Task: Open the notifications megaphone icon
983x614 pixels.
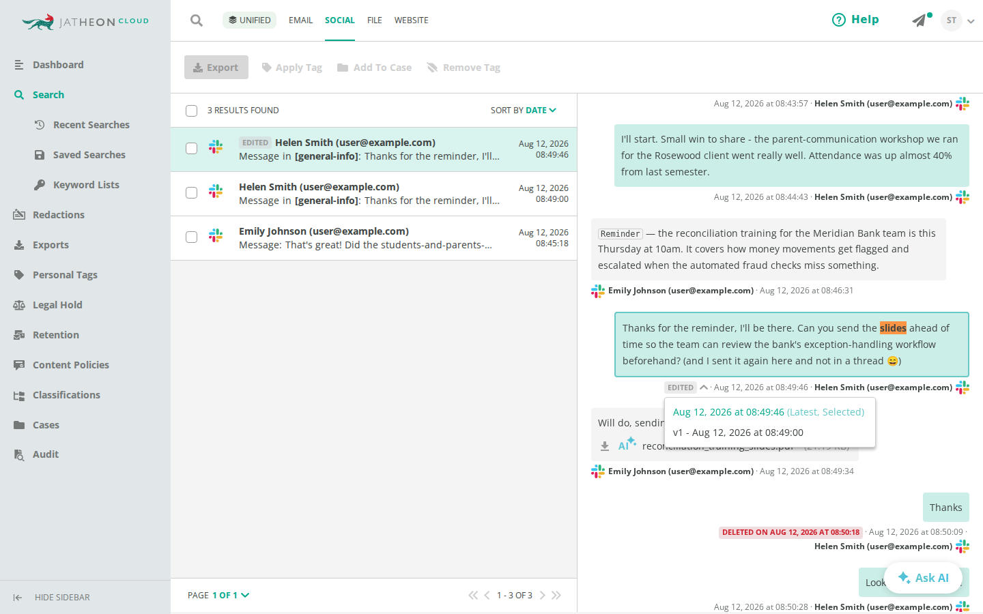Action: 920,20
